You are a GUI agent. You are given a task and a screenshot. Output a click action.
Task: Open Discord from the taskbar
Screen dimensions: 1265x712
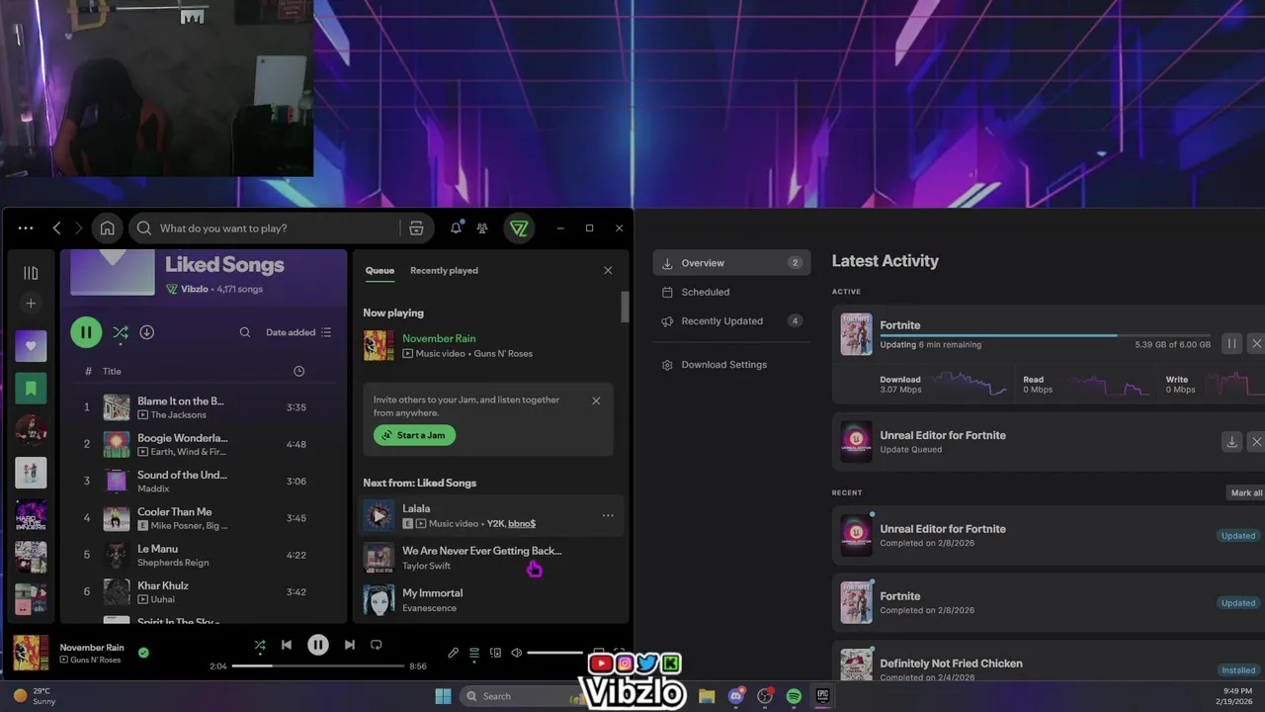pos(735,696)
